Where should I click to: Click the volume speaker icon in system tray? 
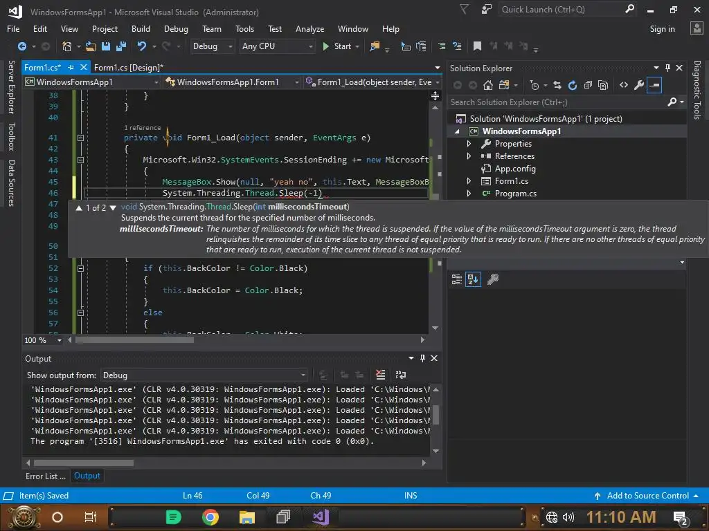(568, 517)
